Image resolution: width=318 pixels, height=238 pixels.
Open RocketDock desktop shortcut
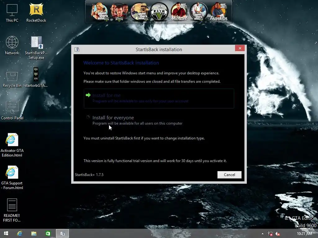click(36, 13)
